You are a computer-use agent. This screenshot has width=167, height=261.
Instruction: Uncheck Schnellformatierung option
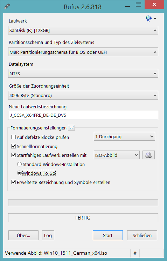coord(13,146)
